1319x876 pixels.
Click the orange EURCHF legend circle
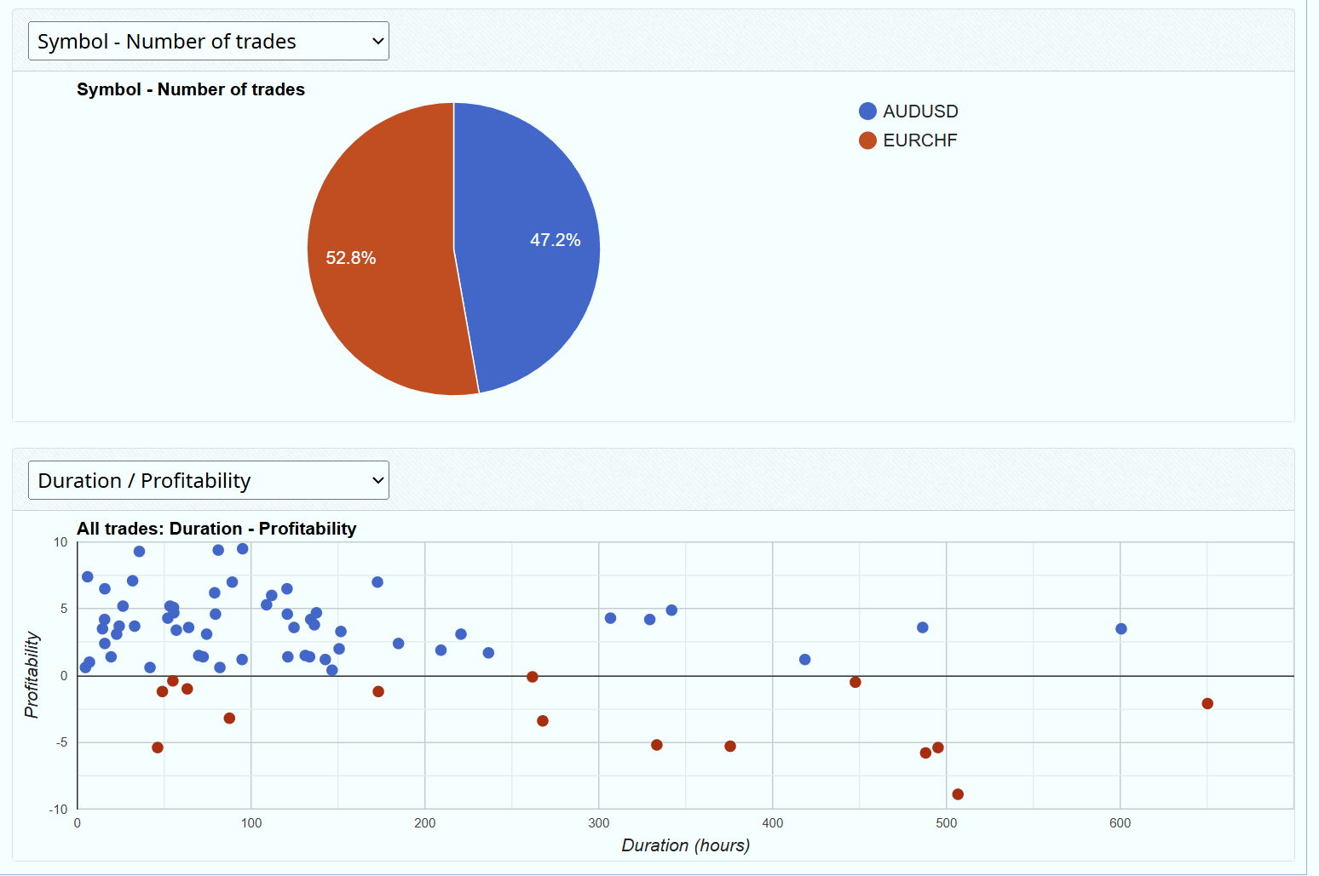pyautogui.click(x=867, y=140)
